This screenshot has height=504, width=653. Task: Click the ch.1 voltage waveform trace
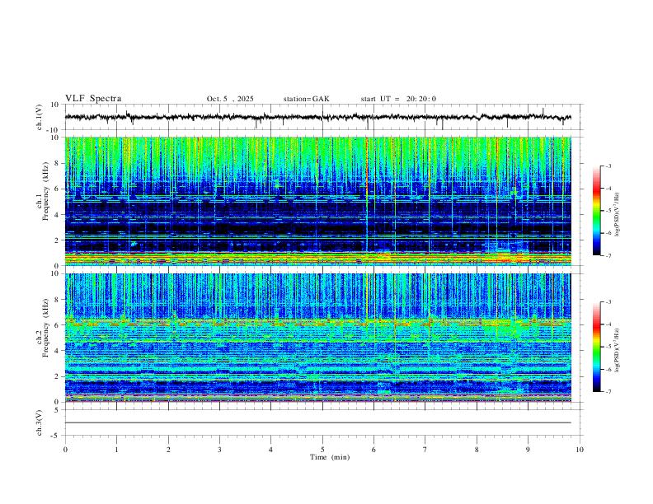tap(317, 117)
